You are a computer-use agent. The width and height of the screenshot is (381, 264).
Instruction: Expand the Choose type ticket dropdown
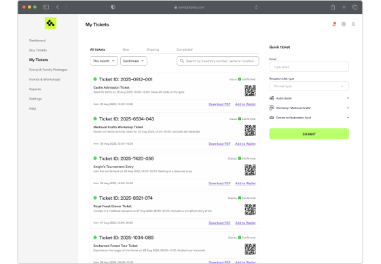[309, 86]
